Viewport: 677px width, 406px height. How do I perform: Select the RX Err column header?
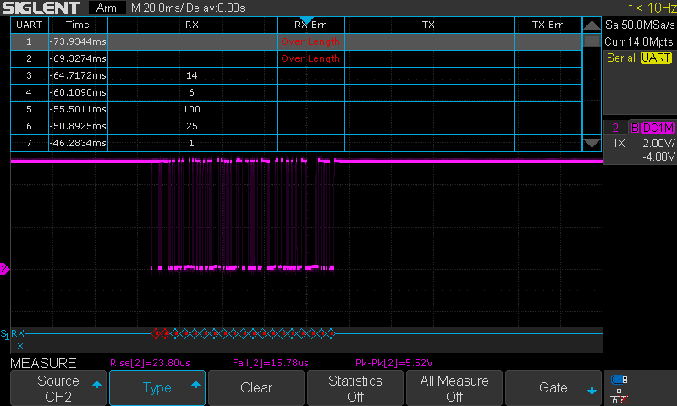(x=311, y=25)
